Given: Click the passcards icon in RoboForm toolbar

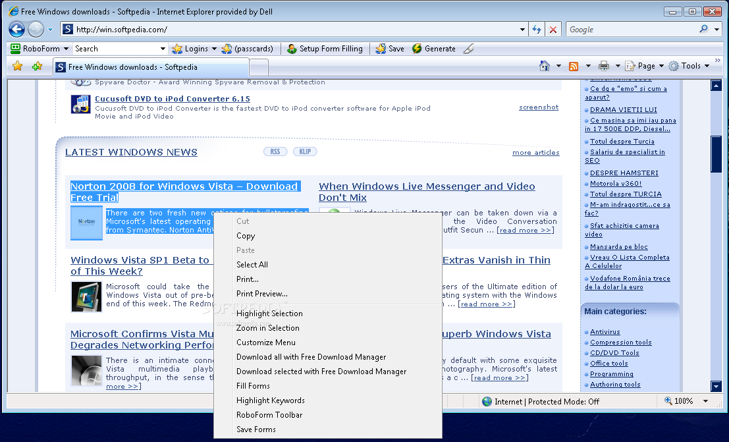Looking at the screenshot, I should 227,48.
